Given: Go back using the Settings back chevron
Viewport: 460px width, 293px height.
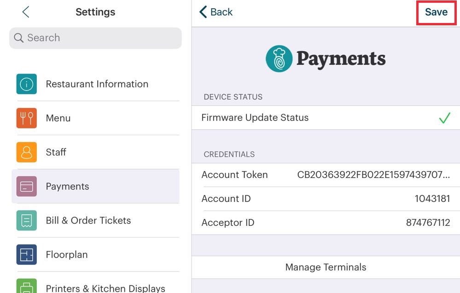Looking at the screenshot, I should 26,12.
